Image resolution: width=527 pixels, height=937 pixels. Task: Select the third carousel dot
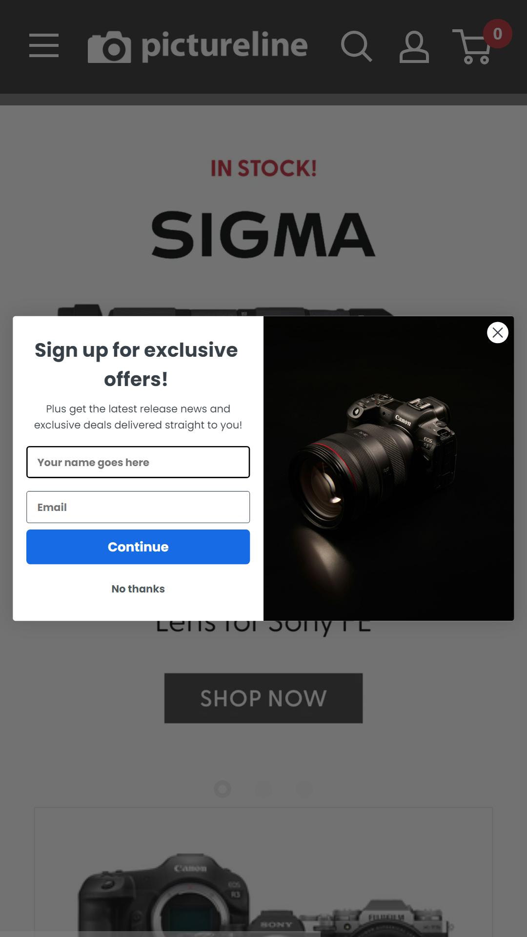(304, 789)
